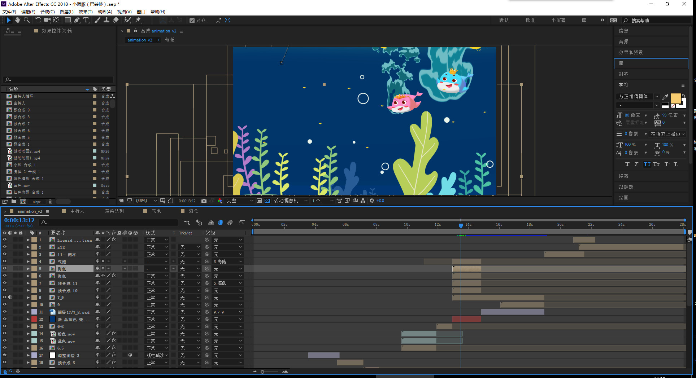Open the blend mode dropdown for layer 17
This screenshot has width=696, height=378.
(x=157, y=355)
